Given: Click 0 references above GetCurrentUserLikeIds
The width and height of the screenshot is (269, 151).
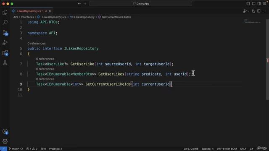Looking at the screenshot, I should 45,79.
